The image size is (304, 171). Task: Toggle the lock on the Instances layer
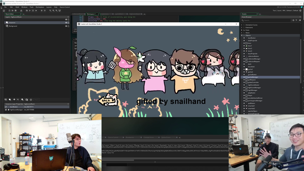(x=68, y=23)
